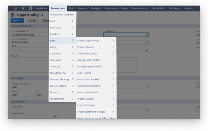Open the dropdown arrow directly below the Company field
The width and height of the screenshot is (208, 131).
[146, 42]
